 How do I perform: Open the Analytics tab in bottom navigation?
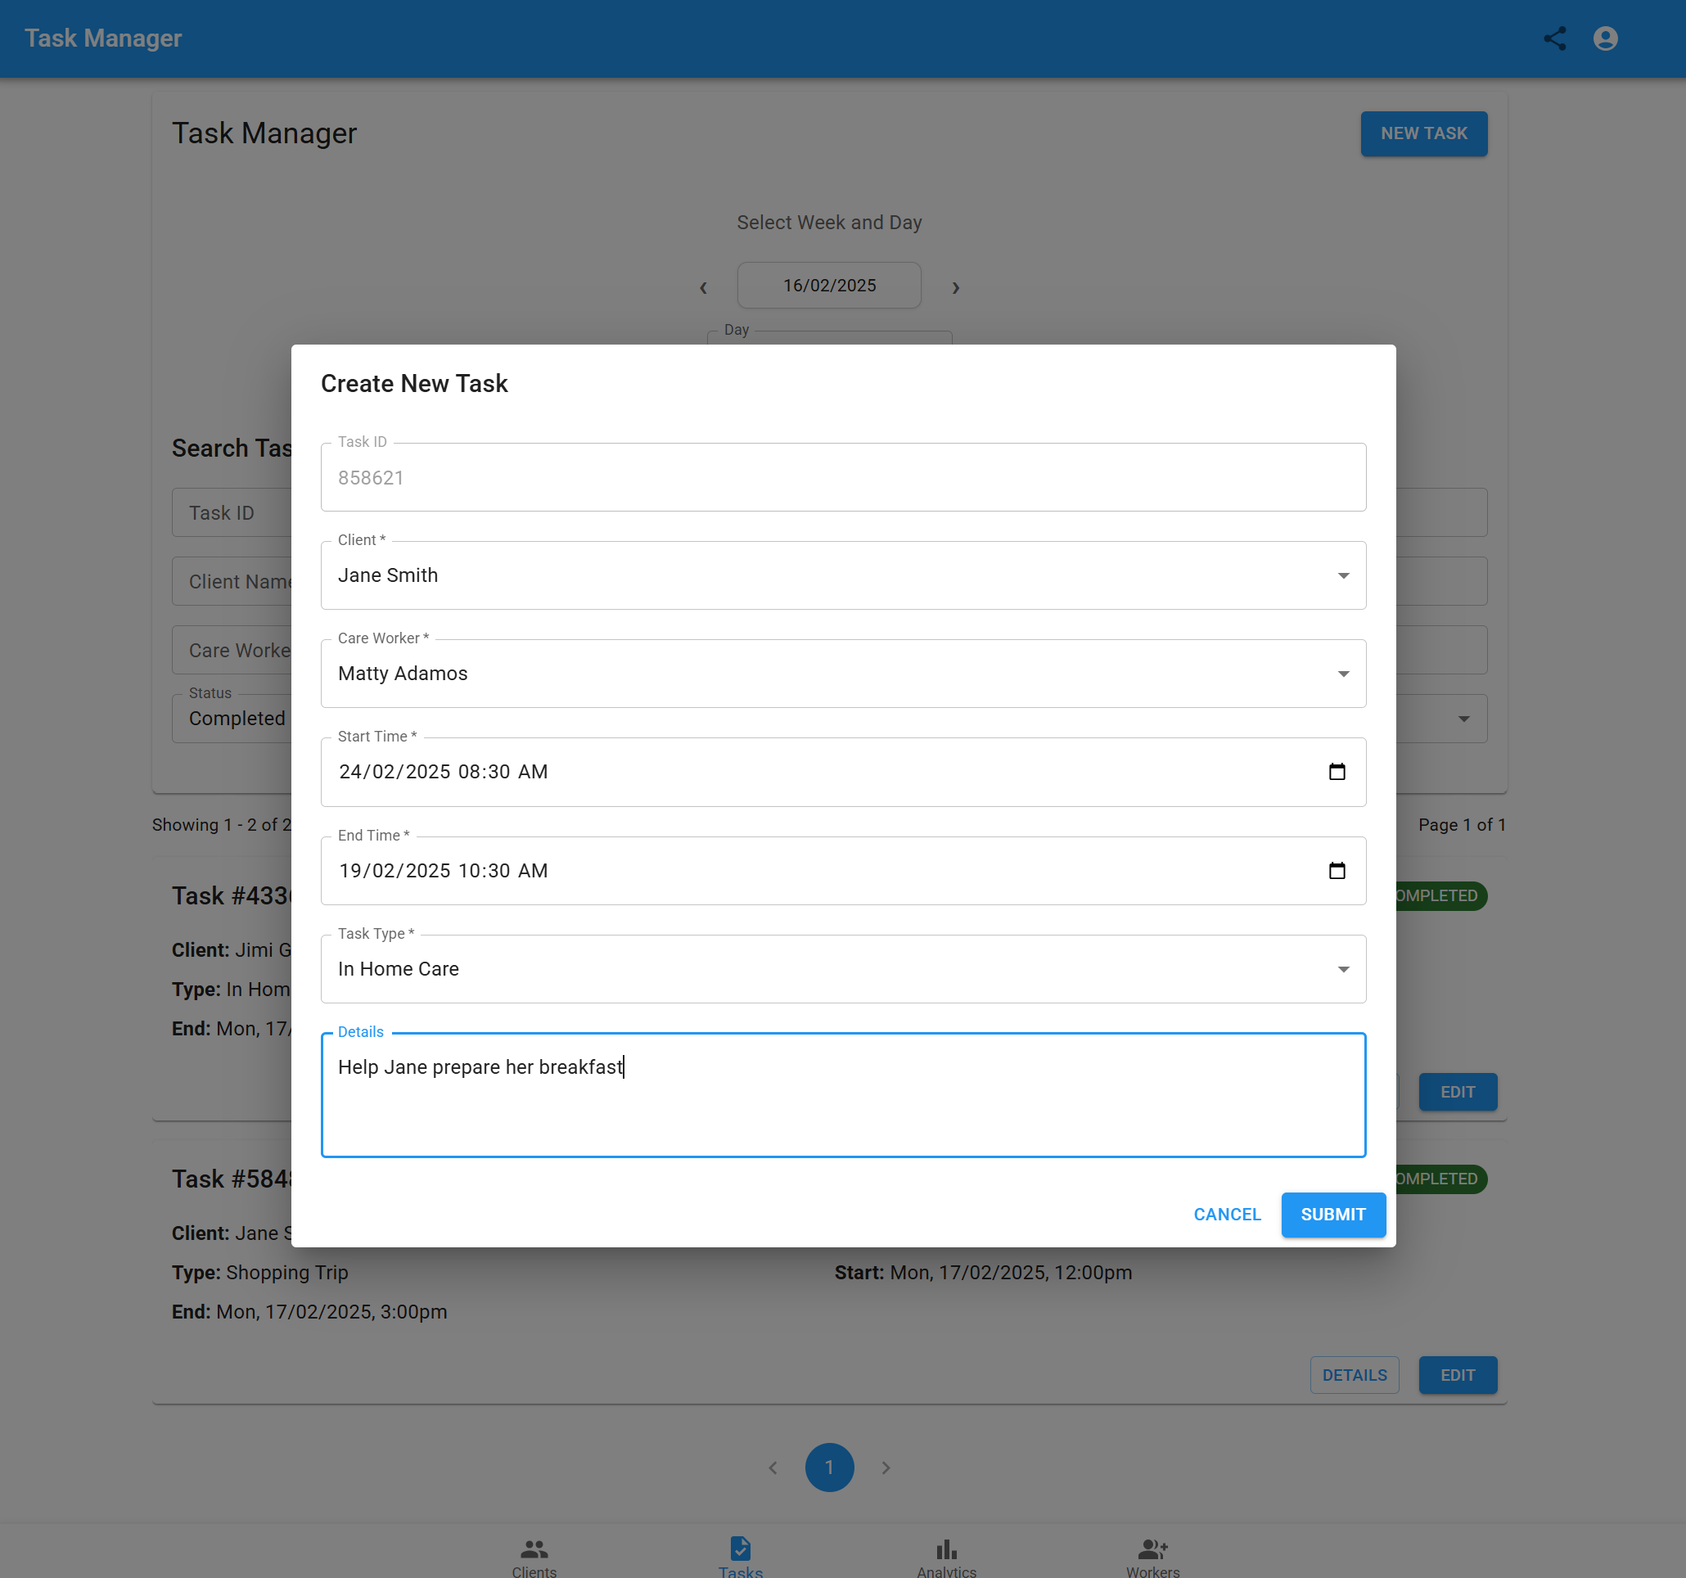(x=946, y=1557)
